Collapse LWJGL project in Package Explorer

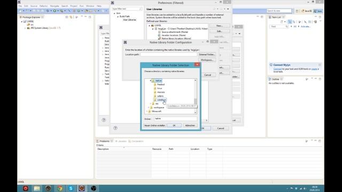[x=22, y=21]
